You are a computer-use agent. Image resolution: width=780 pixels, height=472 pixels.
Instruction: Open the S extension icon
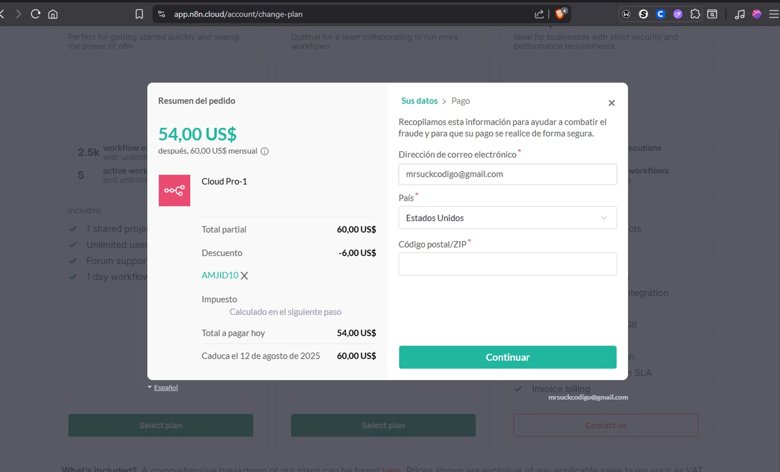coord(644,14)
